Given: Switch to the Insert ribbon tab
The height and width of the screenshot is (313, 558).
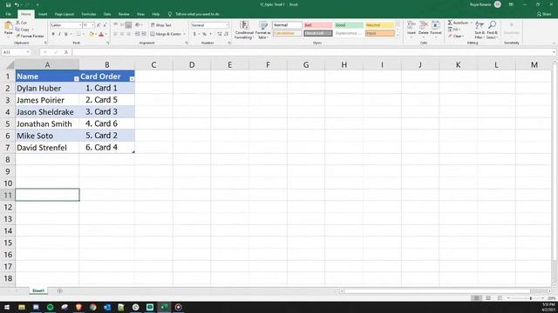Looking at the screenshot, I should 43,14.
